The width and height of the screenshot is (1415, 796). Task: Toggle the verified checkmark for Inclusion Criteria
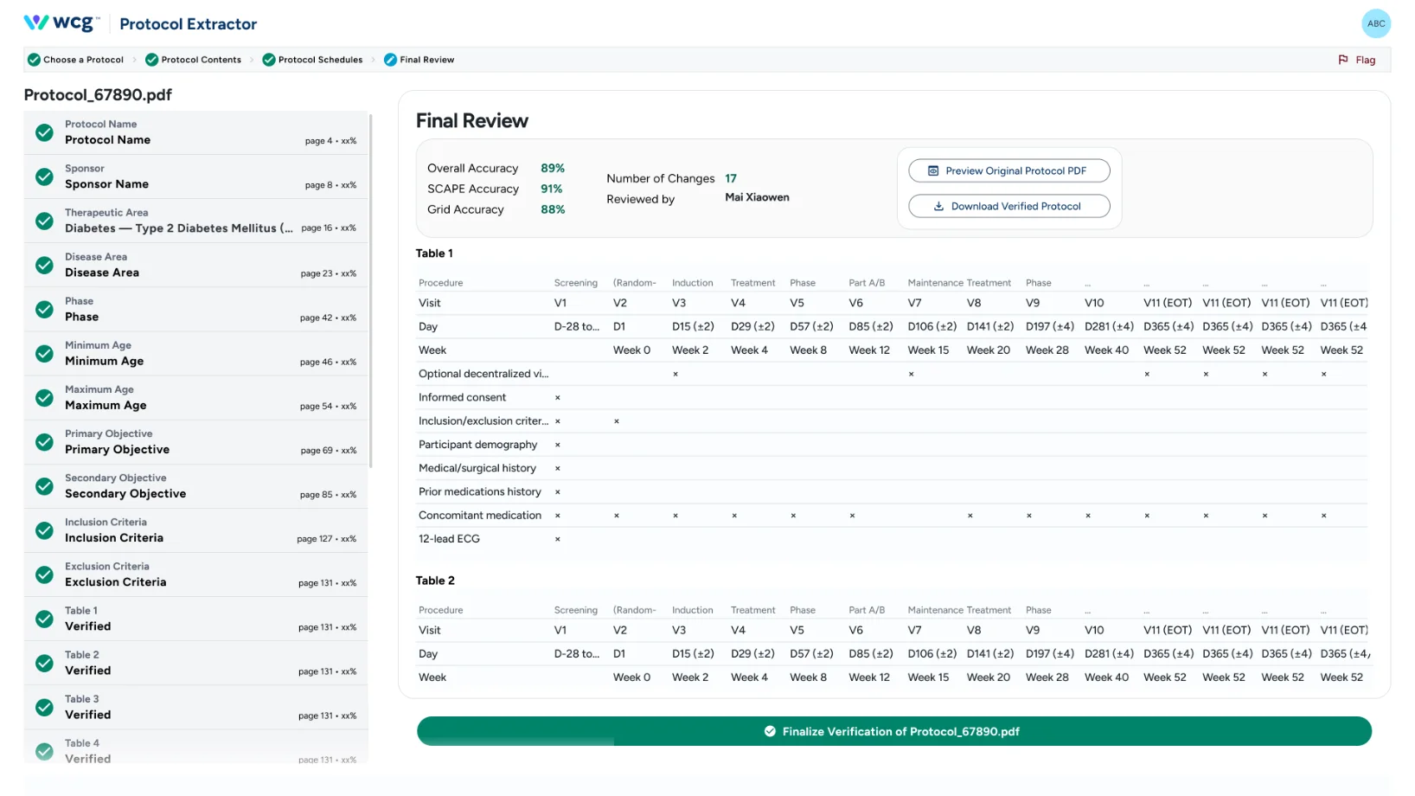pos(44,530)
